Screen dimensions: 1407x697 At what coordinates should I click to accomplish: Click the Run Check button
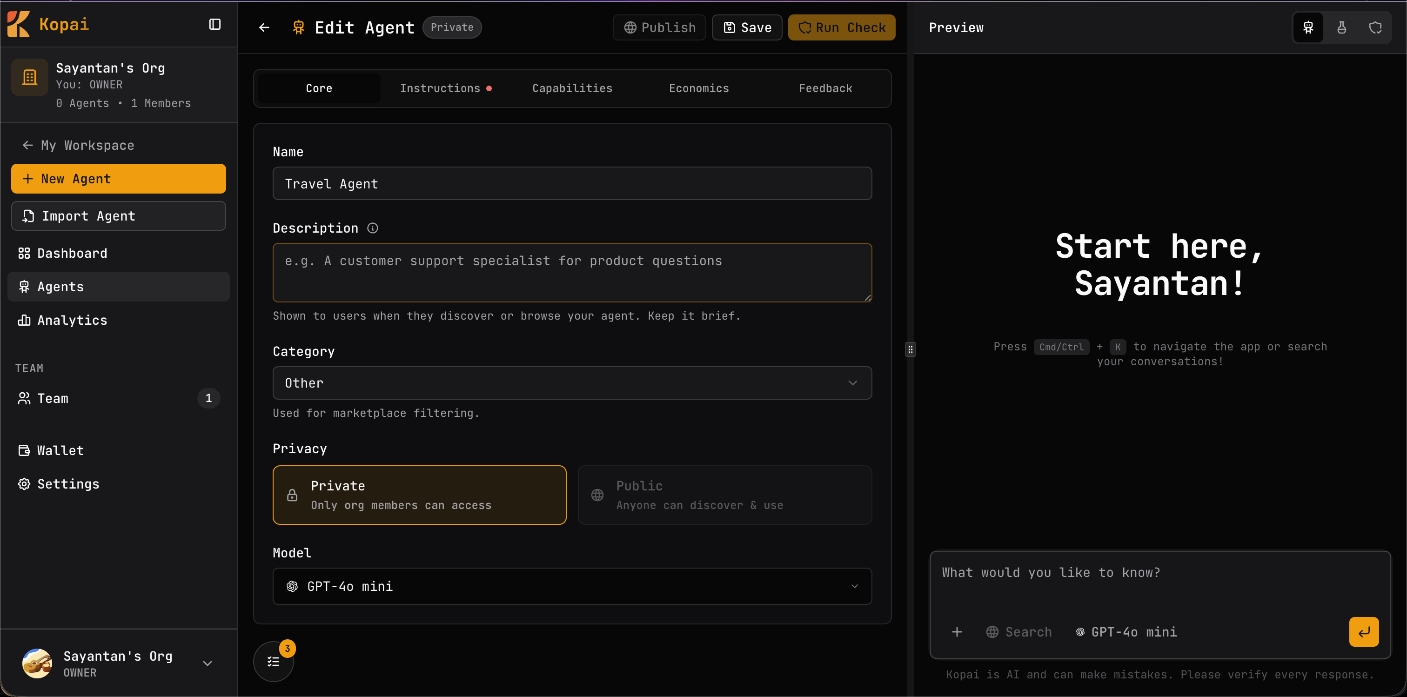tap(841, 27)
